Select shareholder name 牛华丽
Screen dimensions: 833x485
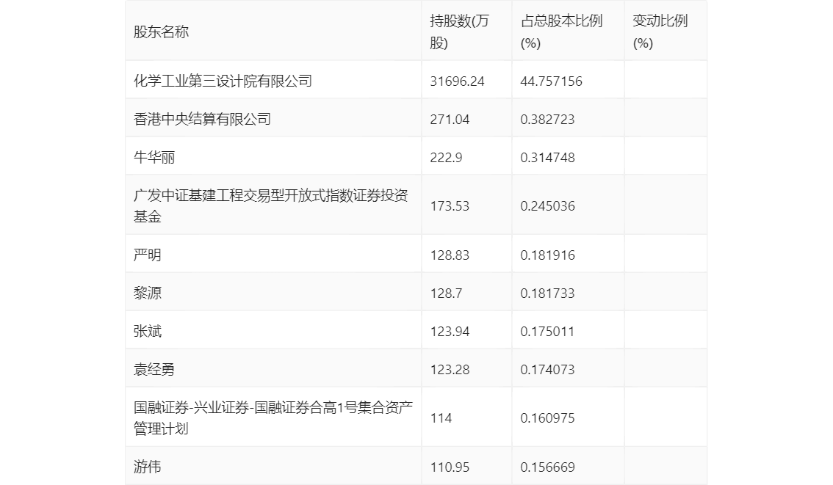[154, 158]
